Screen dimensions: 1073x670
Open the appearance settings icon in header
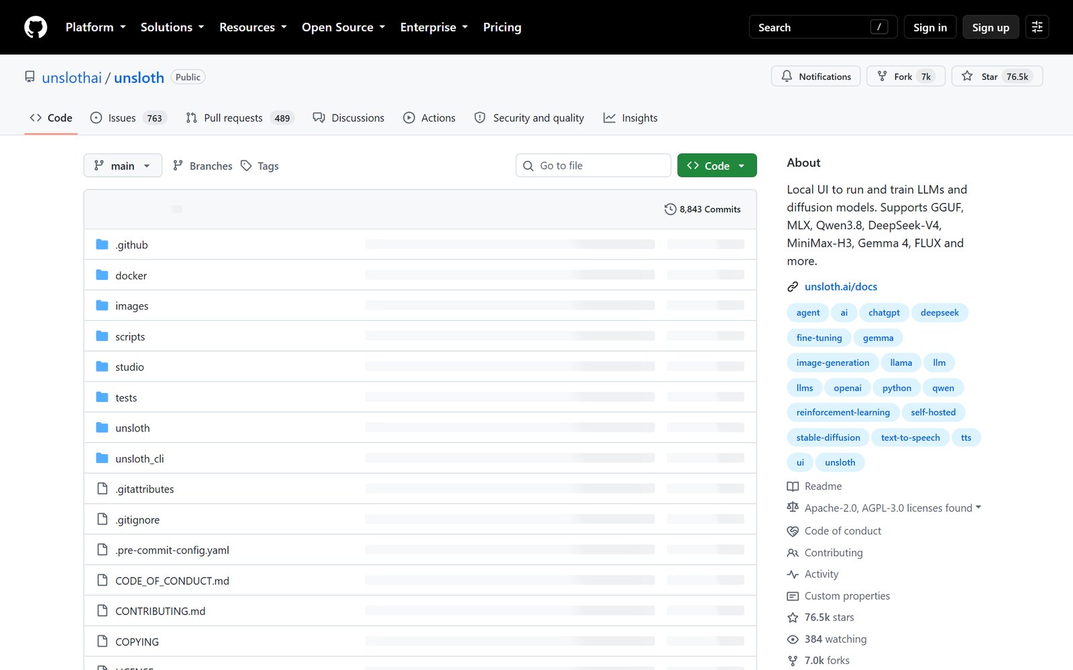[x=1037, y=27]
